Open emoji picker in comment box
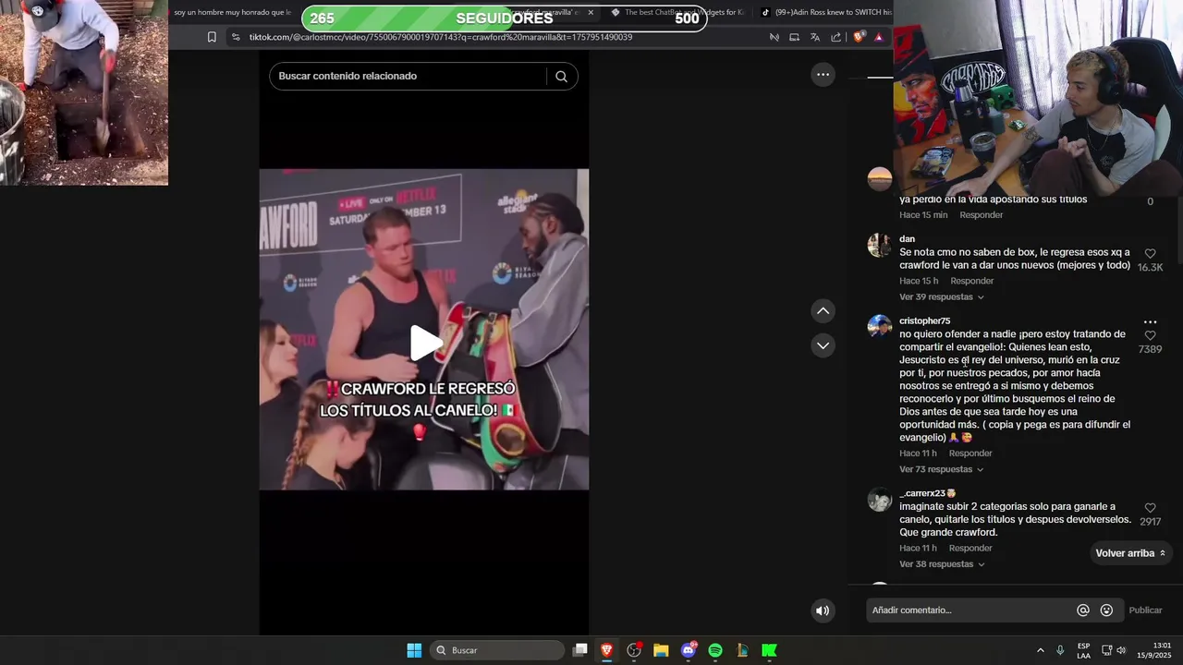The width and height of the screenshot is (1183, 665). pos(1106,611)
